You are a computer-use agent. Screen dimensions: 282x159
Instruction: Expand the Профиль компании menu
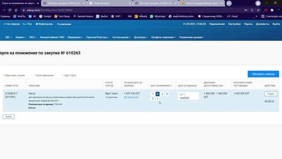pos(163,37)
